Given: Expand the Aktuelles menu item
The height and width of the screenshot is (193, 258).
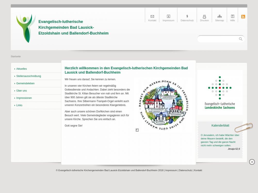Looking at the screenshot, I should click(21, 69).
